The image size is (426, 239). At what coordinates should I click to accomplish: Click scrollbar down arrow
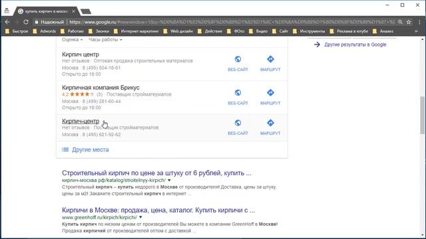(423, 235)
